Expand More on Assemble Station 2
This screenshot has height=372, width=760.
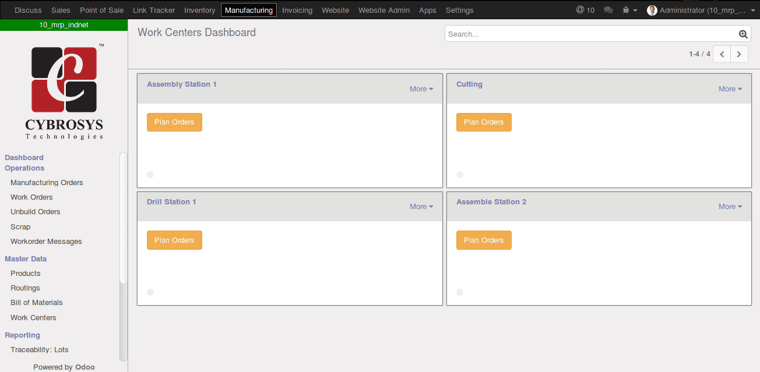click(x=730, y=207)
